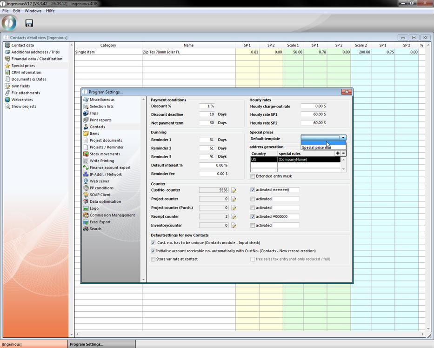This screenshot has height=348, width=434.
Task: Open Commission Management settings
Action: point(112,215)
